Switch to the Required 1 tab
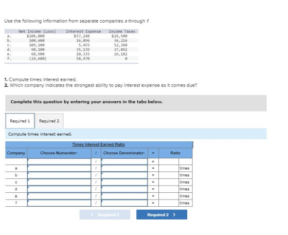Screen dimensions: 288x235 coord(20,121)
